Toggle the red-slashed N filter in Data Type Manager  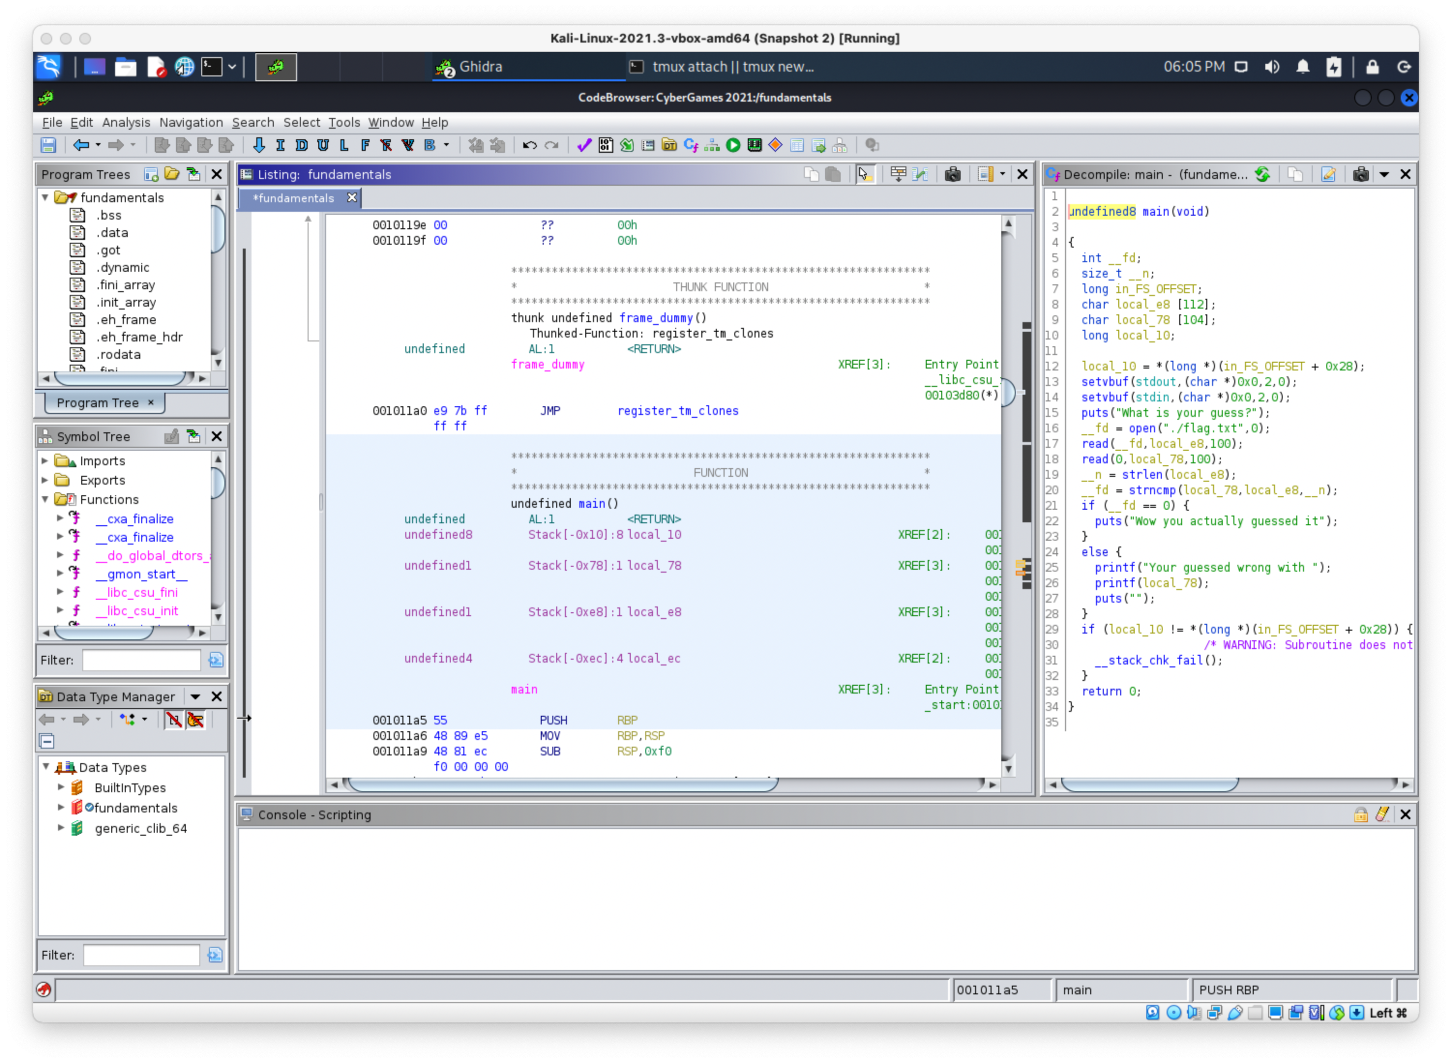coord(174,720)
